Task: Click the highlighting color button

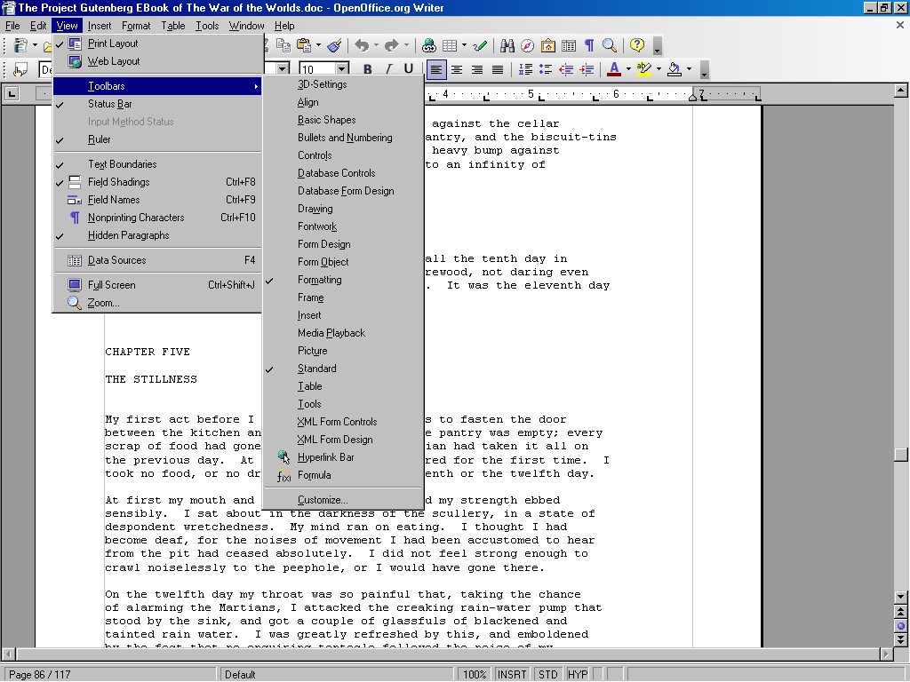Action: click(644, 69)
